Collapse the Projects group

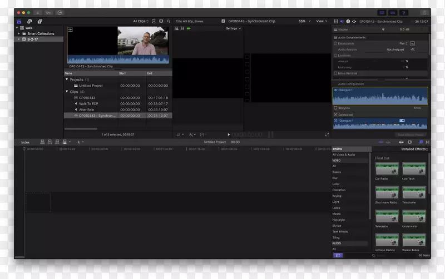67,79
